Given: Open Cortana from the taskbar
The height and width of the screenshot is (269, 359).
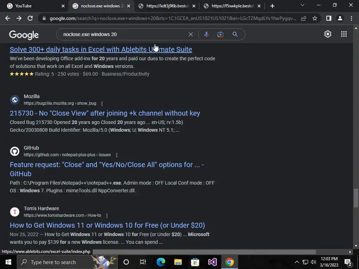Looking at the screenshot, I should coord(126,262).
